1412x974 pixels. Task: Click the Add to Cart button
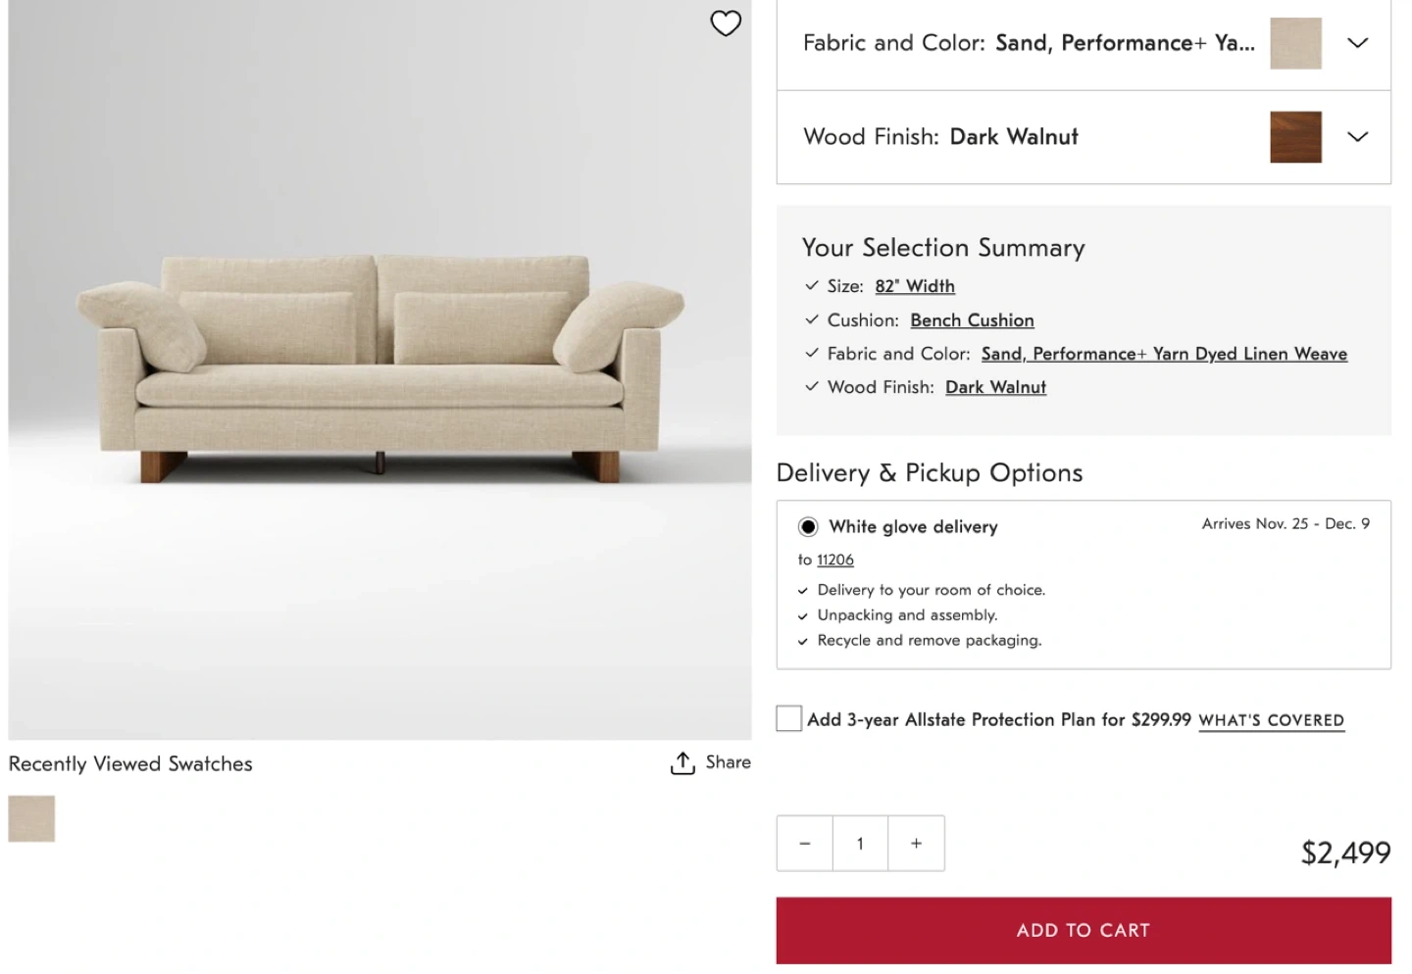click(1084, 931)
